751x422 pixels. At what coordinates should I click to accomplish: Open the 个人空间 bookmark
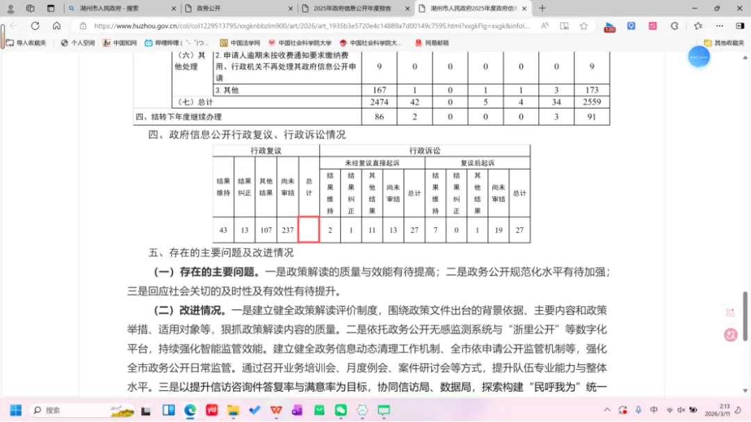(x=78, y=42)
